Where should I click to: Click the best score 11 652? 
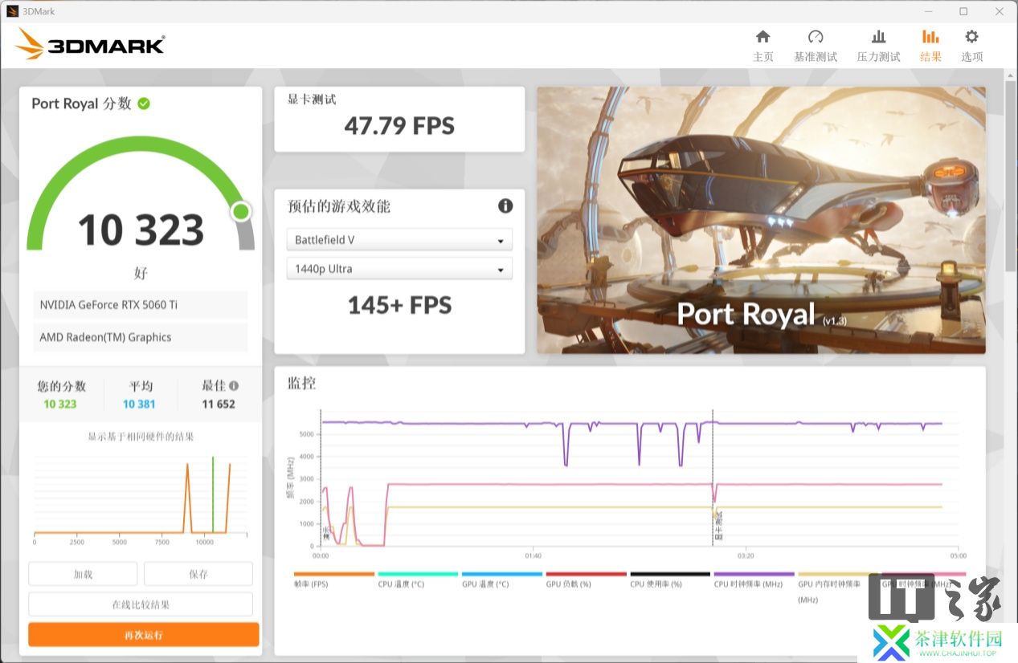(x=219, y=405)
